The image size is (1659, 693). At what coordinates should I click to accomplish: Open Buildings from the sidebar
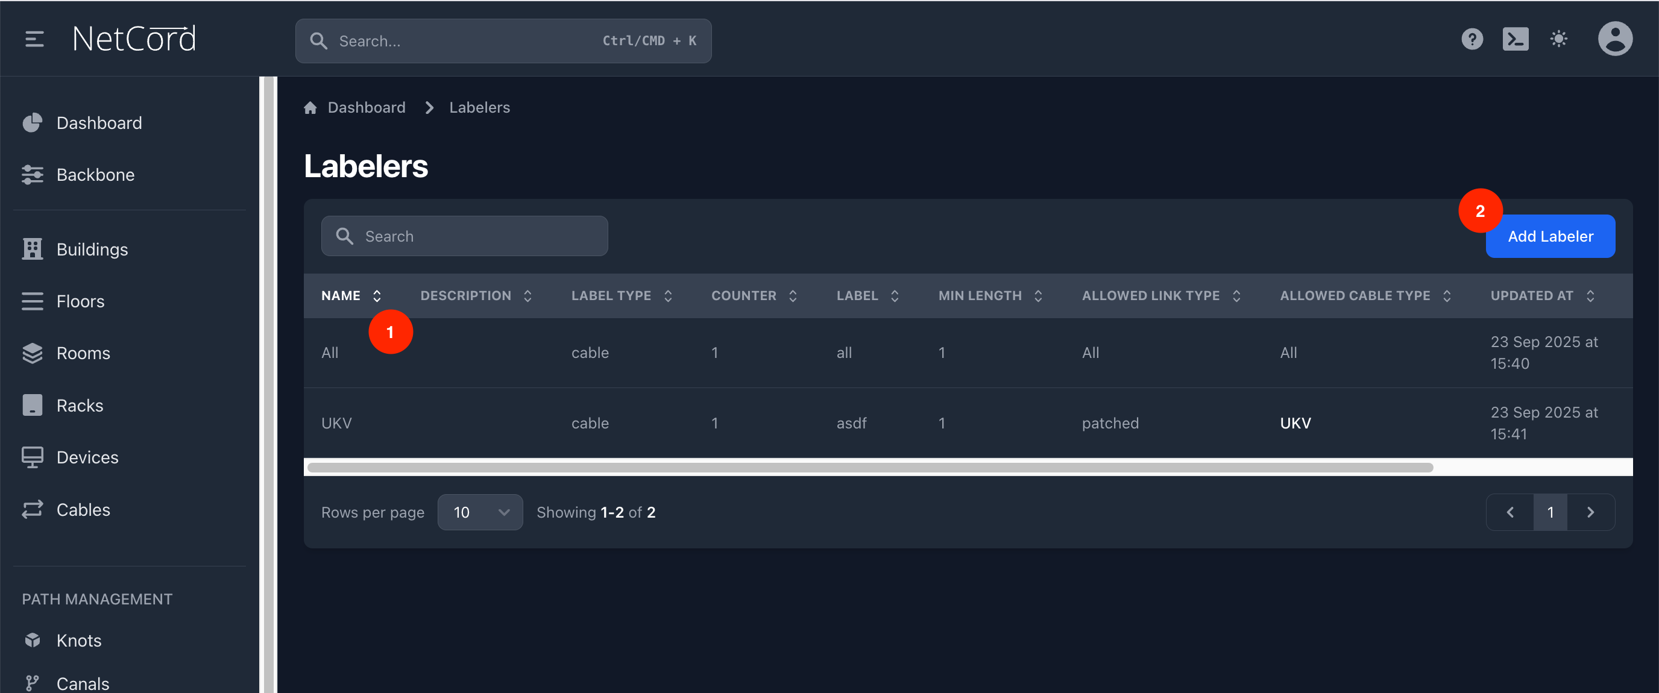92,249
